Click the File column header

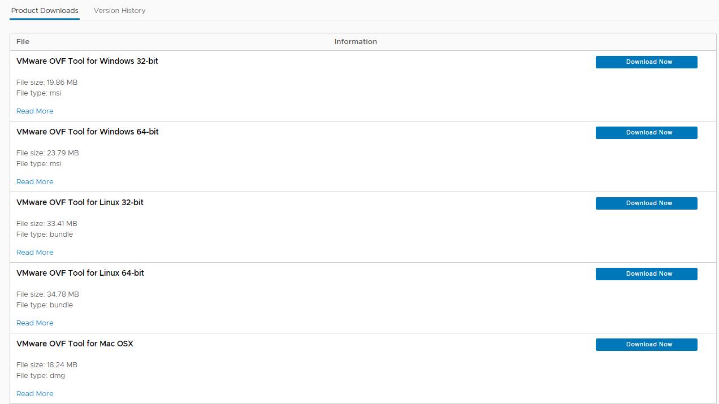coord(23,42)
